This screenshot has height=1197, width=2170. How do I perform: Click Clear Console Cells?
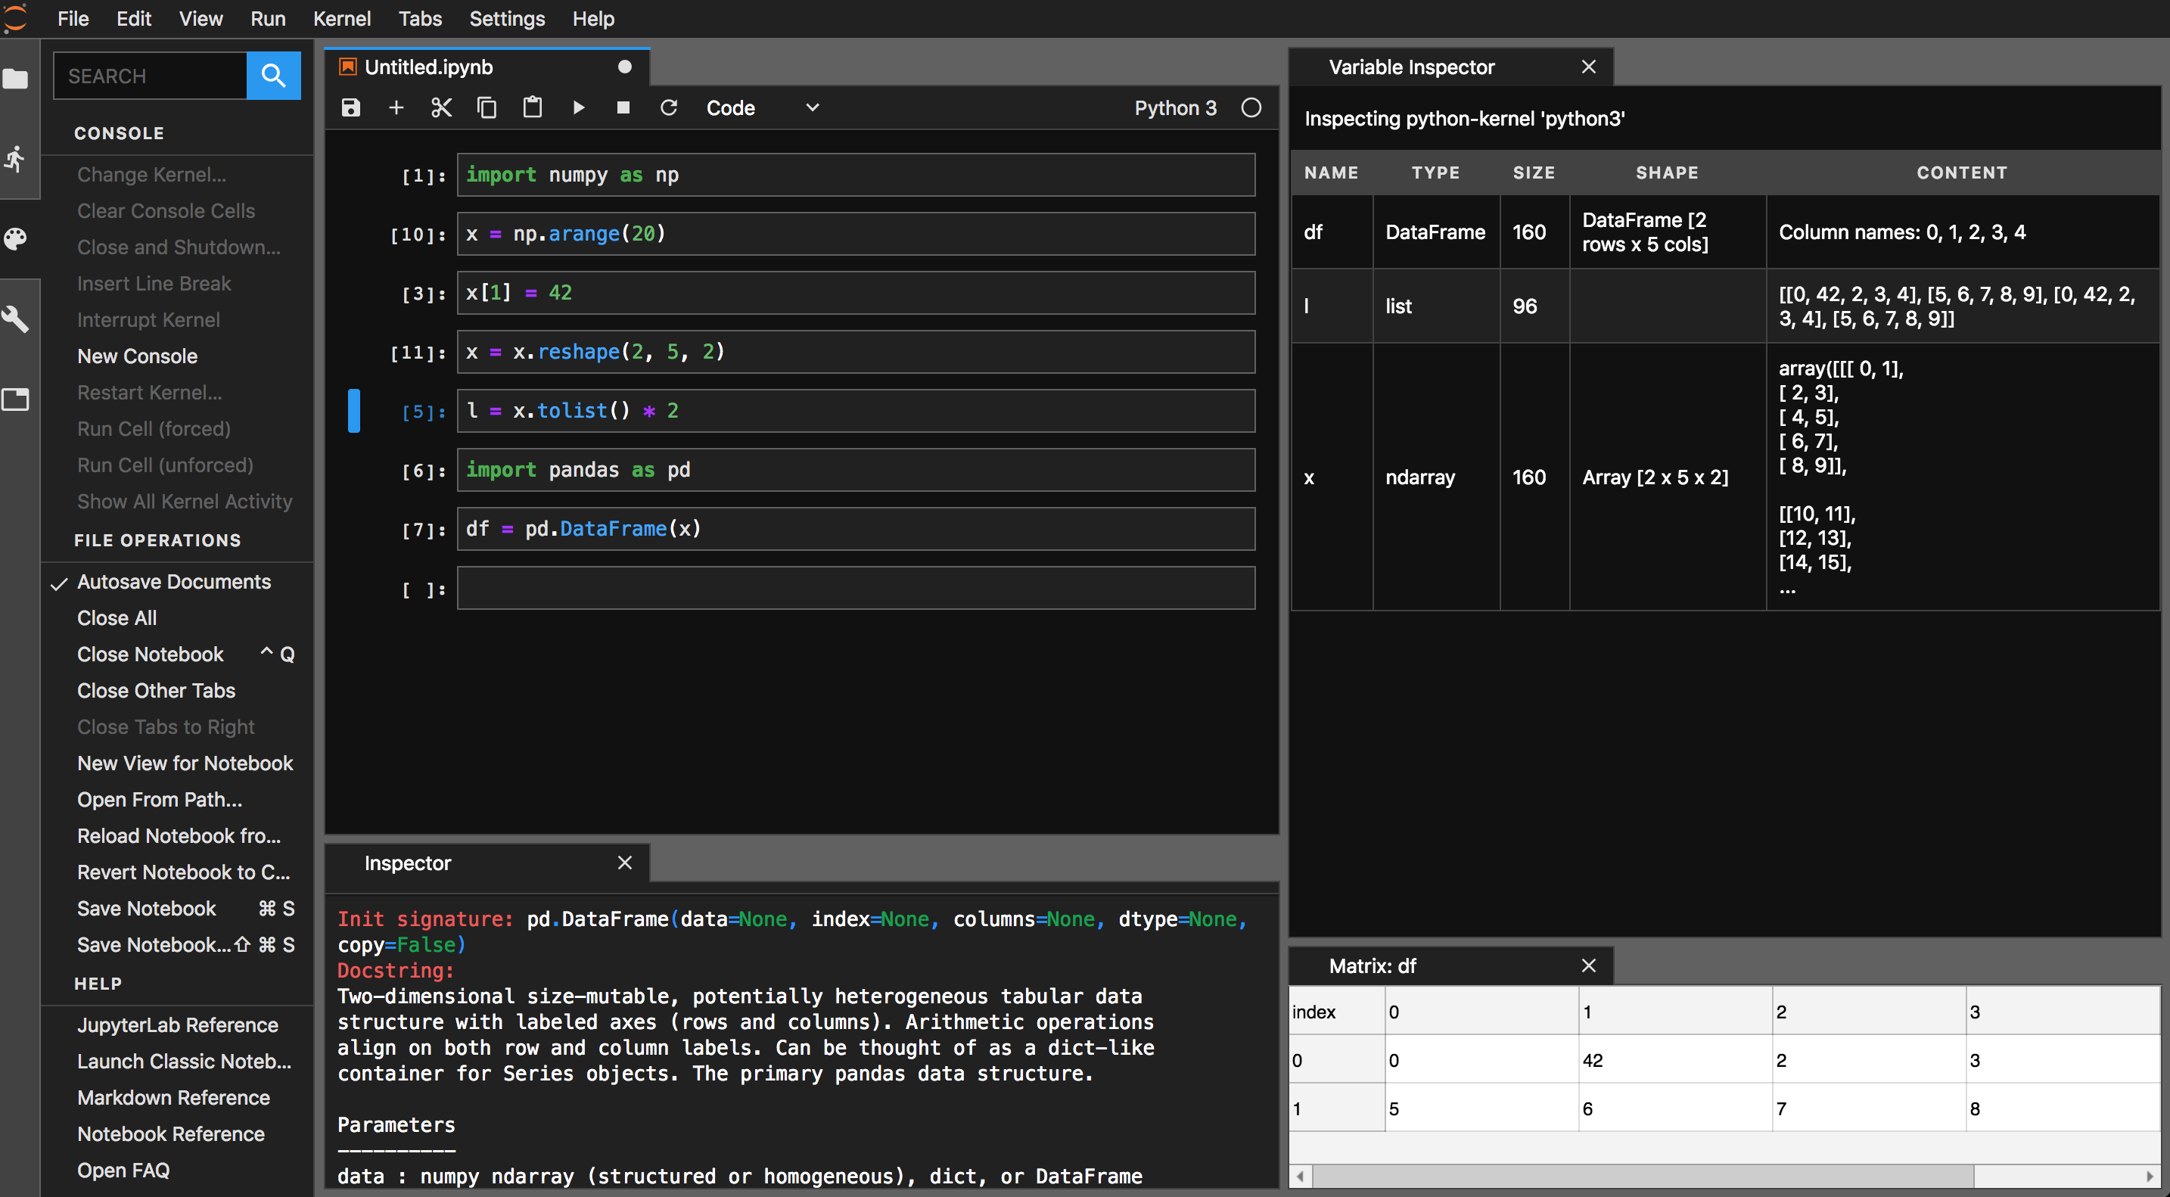pos(165,210)
